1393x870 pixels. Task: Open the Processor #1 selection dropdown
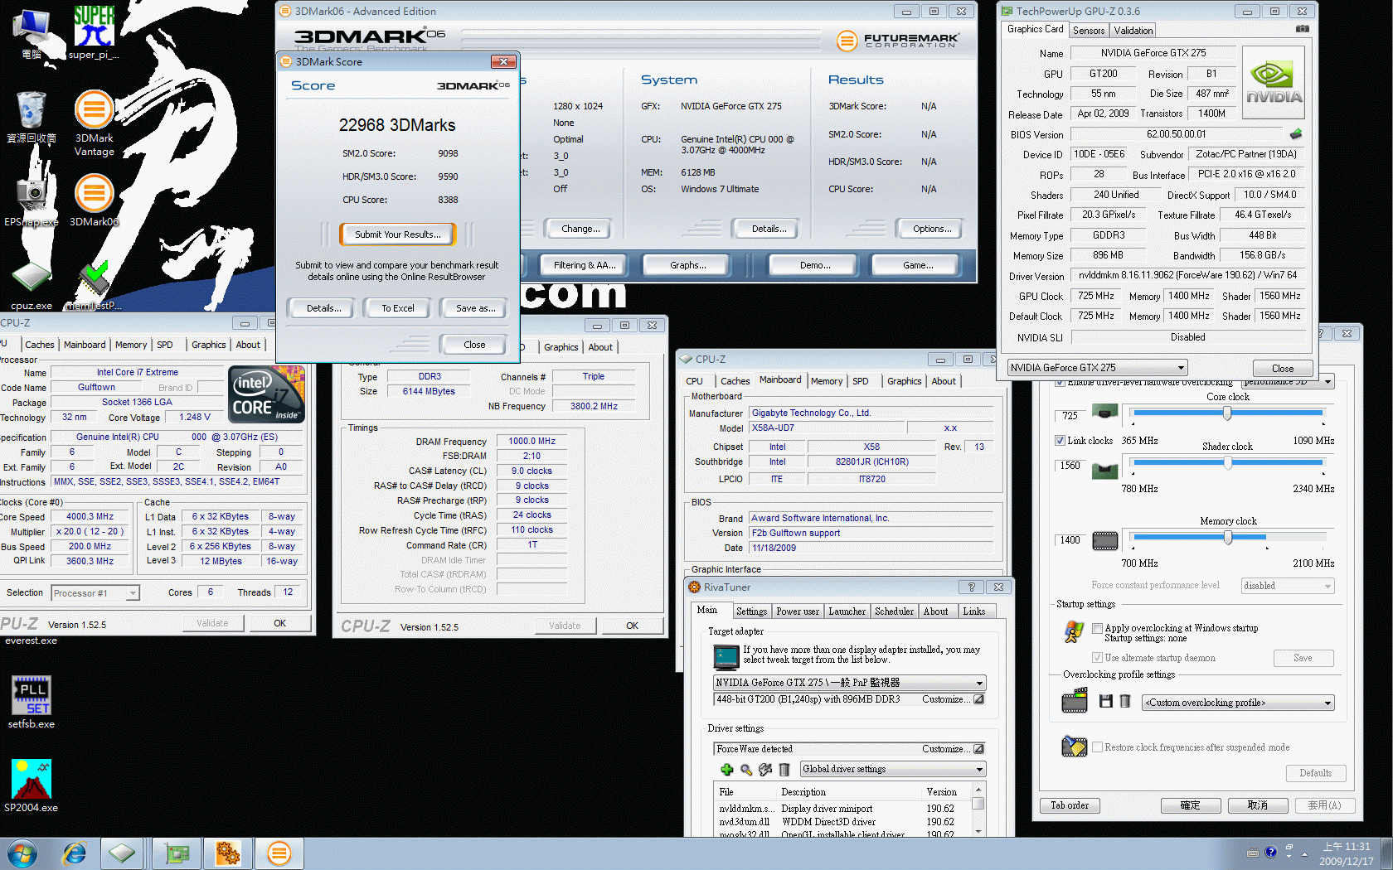click(95, 593)
